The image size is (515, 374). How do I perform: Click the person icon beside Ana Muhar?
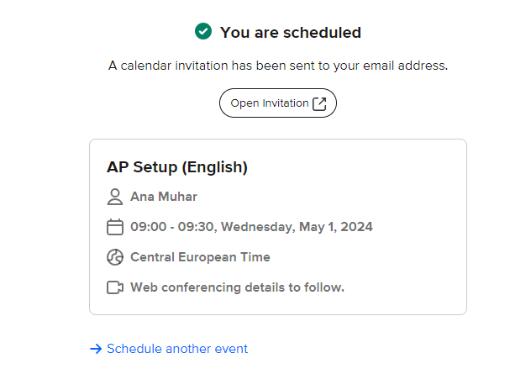[115, 197]
